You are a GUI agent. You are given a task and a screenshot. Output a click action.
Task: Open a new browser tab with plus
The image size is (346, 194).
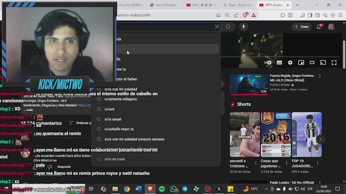297,5
